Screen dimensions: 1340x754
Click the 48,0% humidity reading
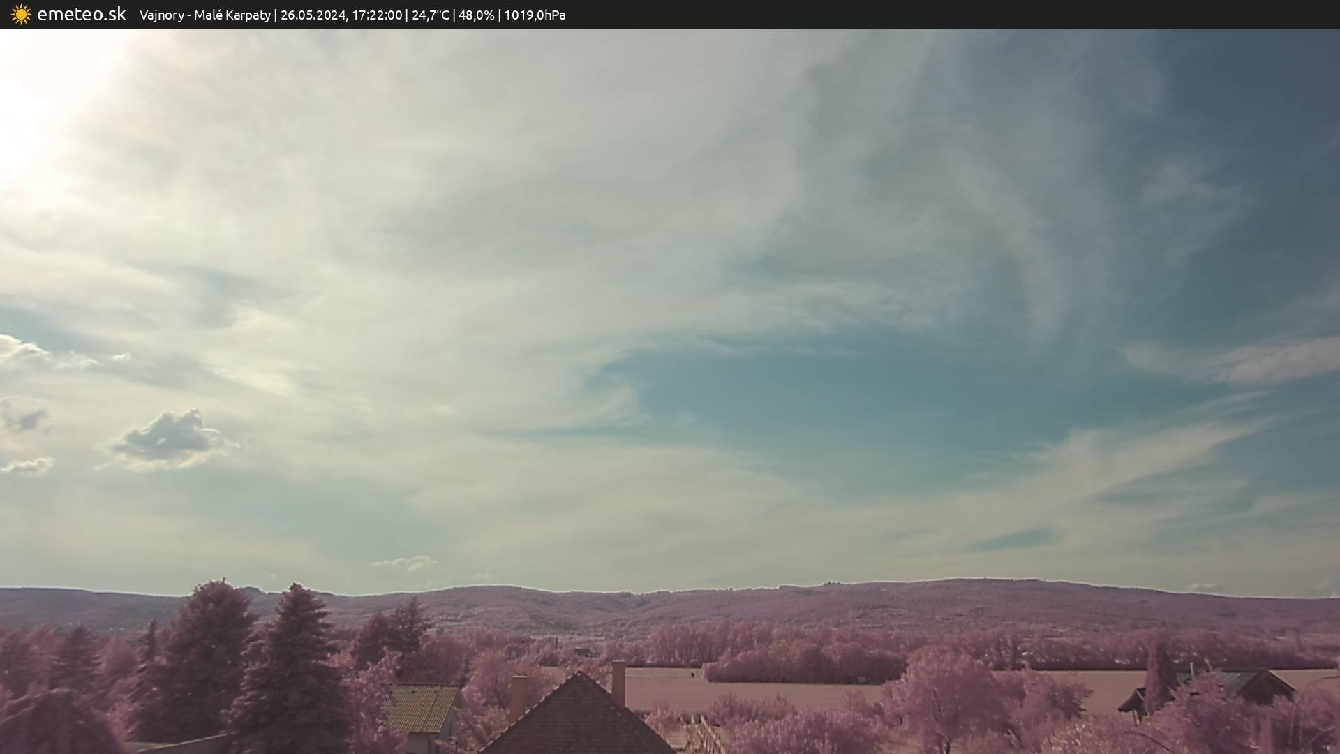click(x=476, y=15)
